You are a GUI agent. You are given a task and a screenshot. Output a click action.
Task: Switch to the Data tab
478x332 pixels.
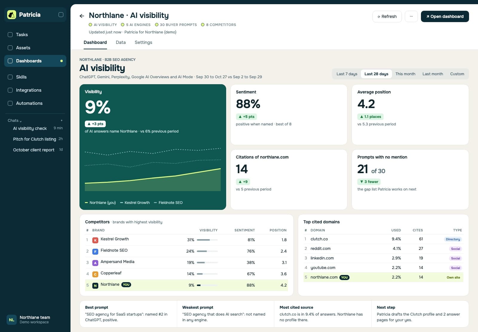pos(121,42)
